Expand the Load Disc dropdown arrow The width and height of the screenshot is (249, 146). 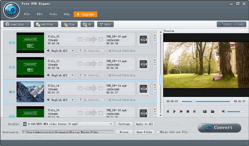click(28, 24)
